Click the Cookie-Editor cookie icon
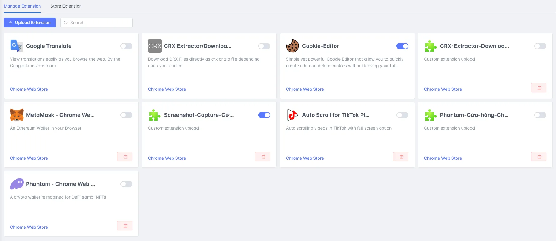556x241 pixels. (292, 46)
